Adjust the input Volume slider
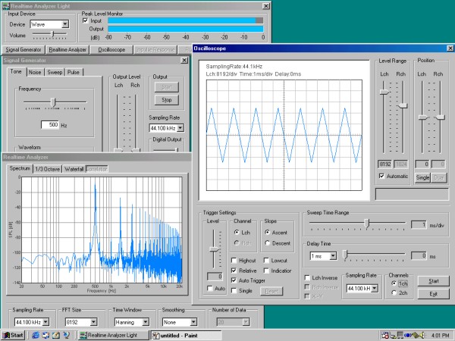The image size is (455, 341). coord(52,34)
